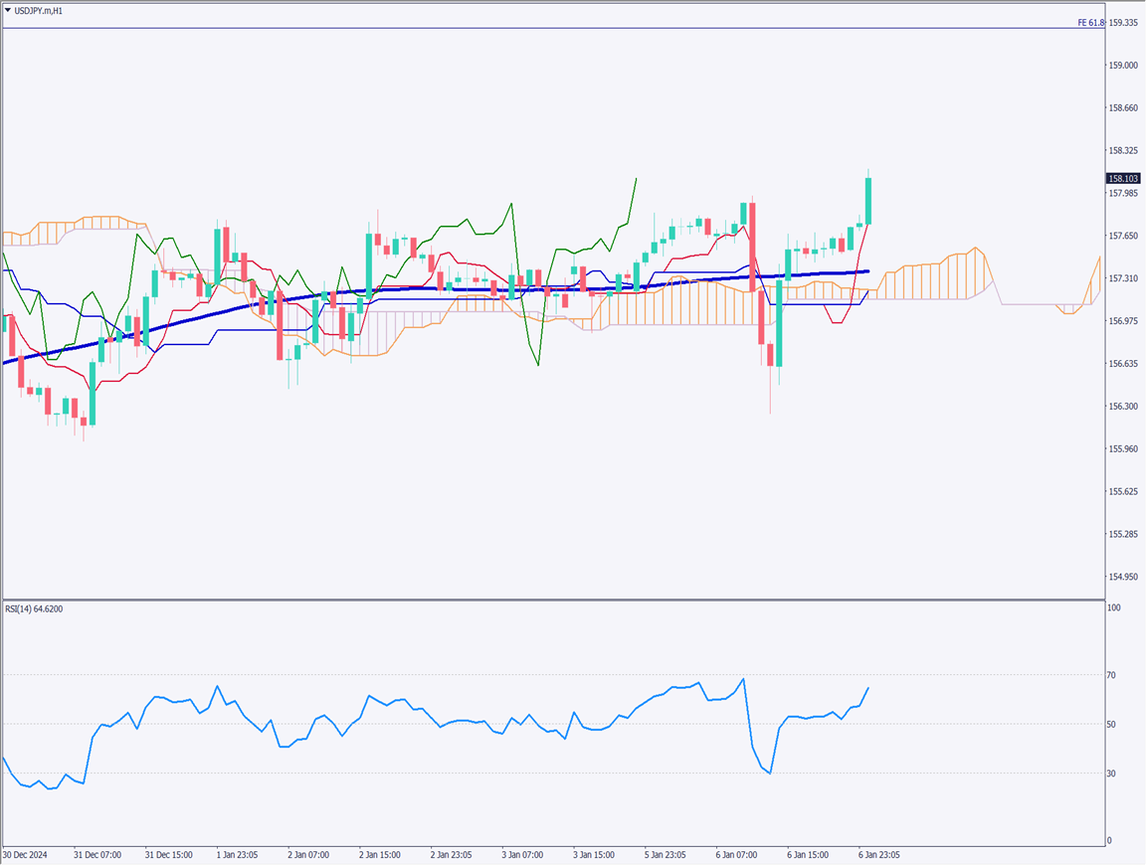Click the blue RSI line's latest point

click(868, 688)
